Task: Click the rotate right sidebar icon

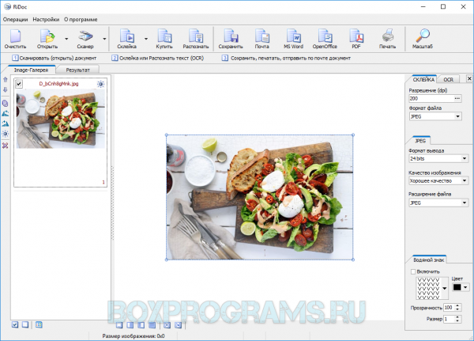Action: pyautogui.click(x=6, y=123)
